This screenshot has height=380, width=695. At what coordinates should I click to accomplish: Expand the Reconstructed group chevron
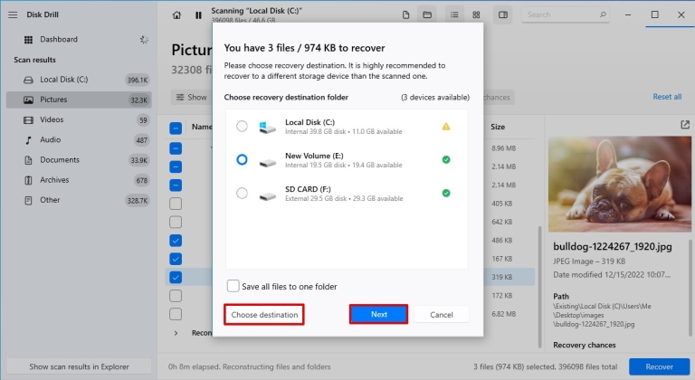pyautogui.click(x=176, y=333)
